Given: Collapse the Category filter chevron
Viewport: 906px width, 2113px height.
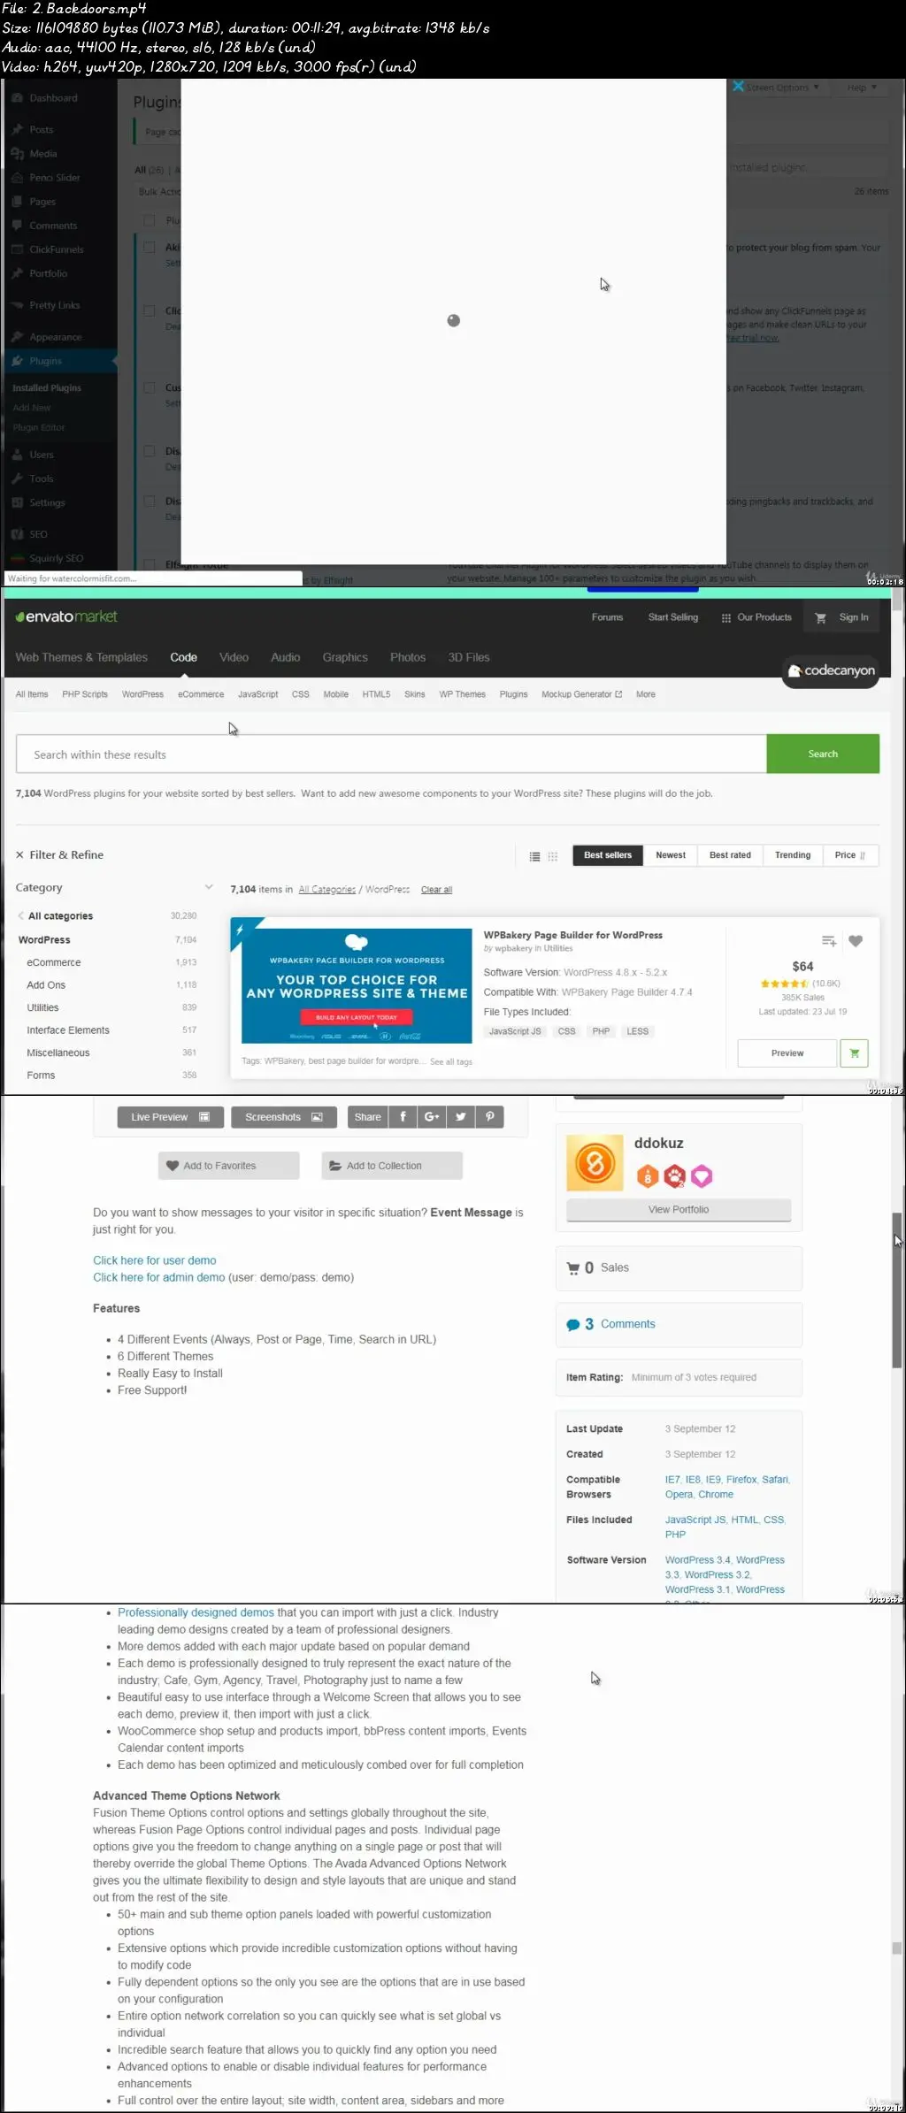Looking at the screenshot, I should pyautogui.click(x=209, y=887).
